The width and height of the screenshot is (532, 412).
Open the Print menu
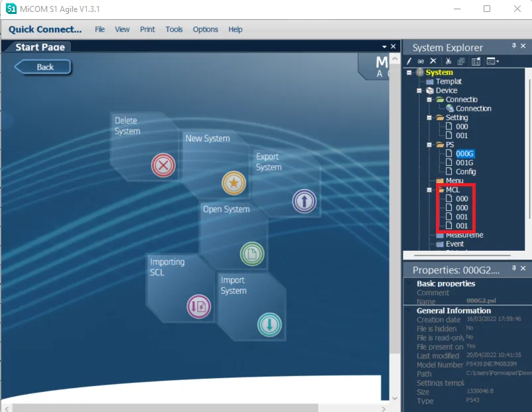point(148,30)
